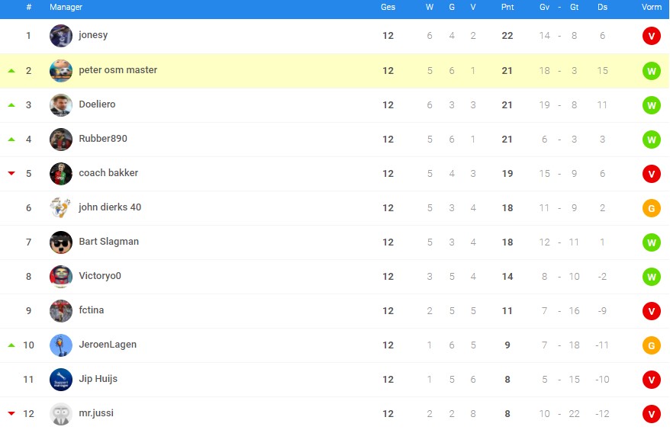Click john dierks 40's orange G form badge
Image resolution: width=670 pixels, height=430 pixels.
click(x=651, y=208)
